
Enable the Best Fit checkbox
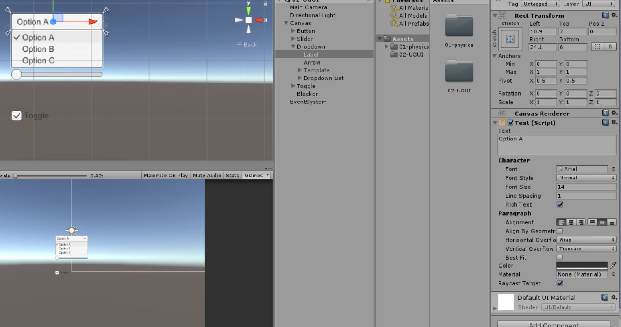(560, 258)
